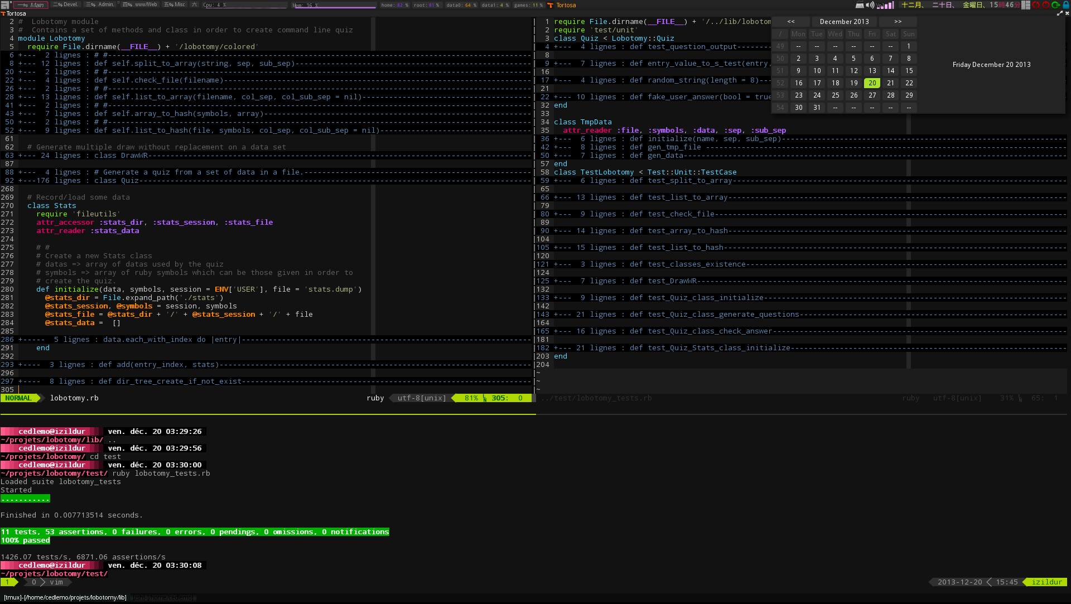Click the utf-8[unix] encoding segment

(422, 398)
